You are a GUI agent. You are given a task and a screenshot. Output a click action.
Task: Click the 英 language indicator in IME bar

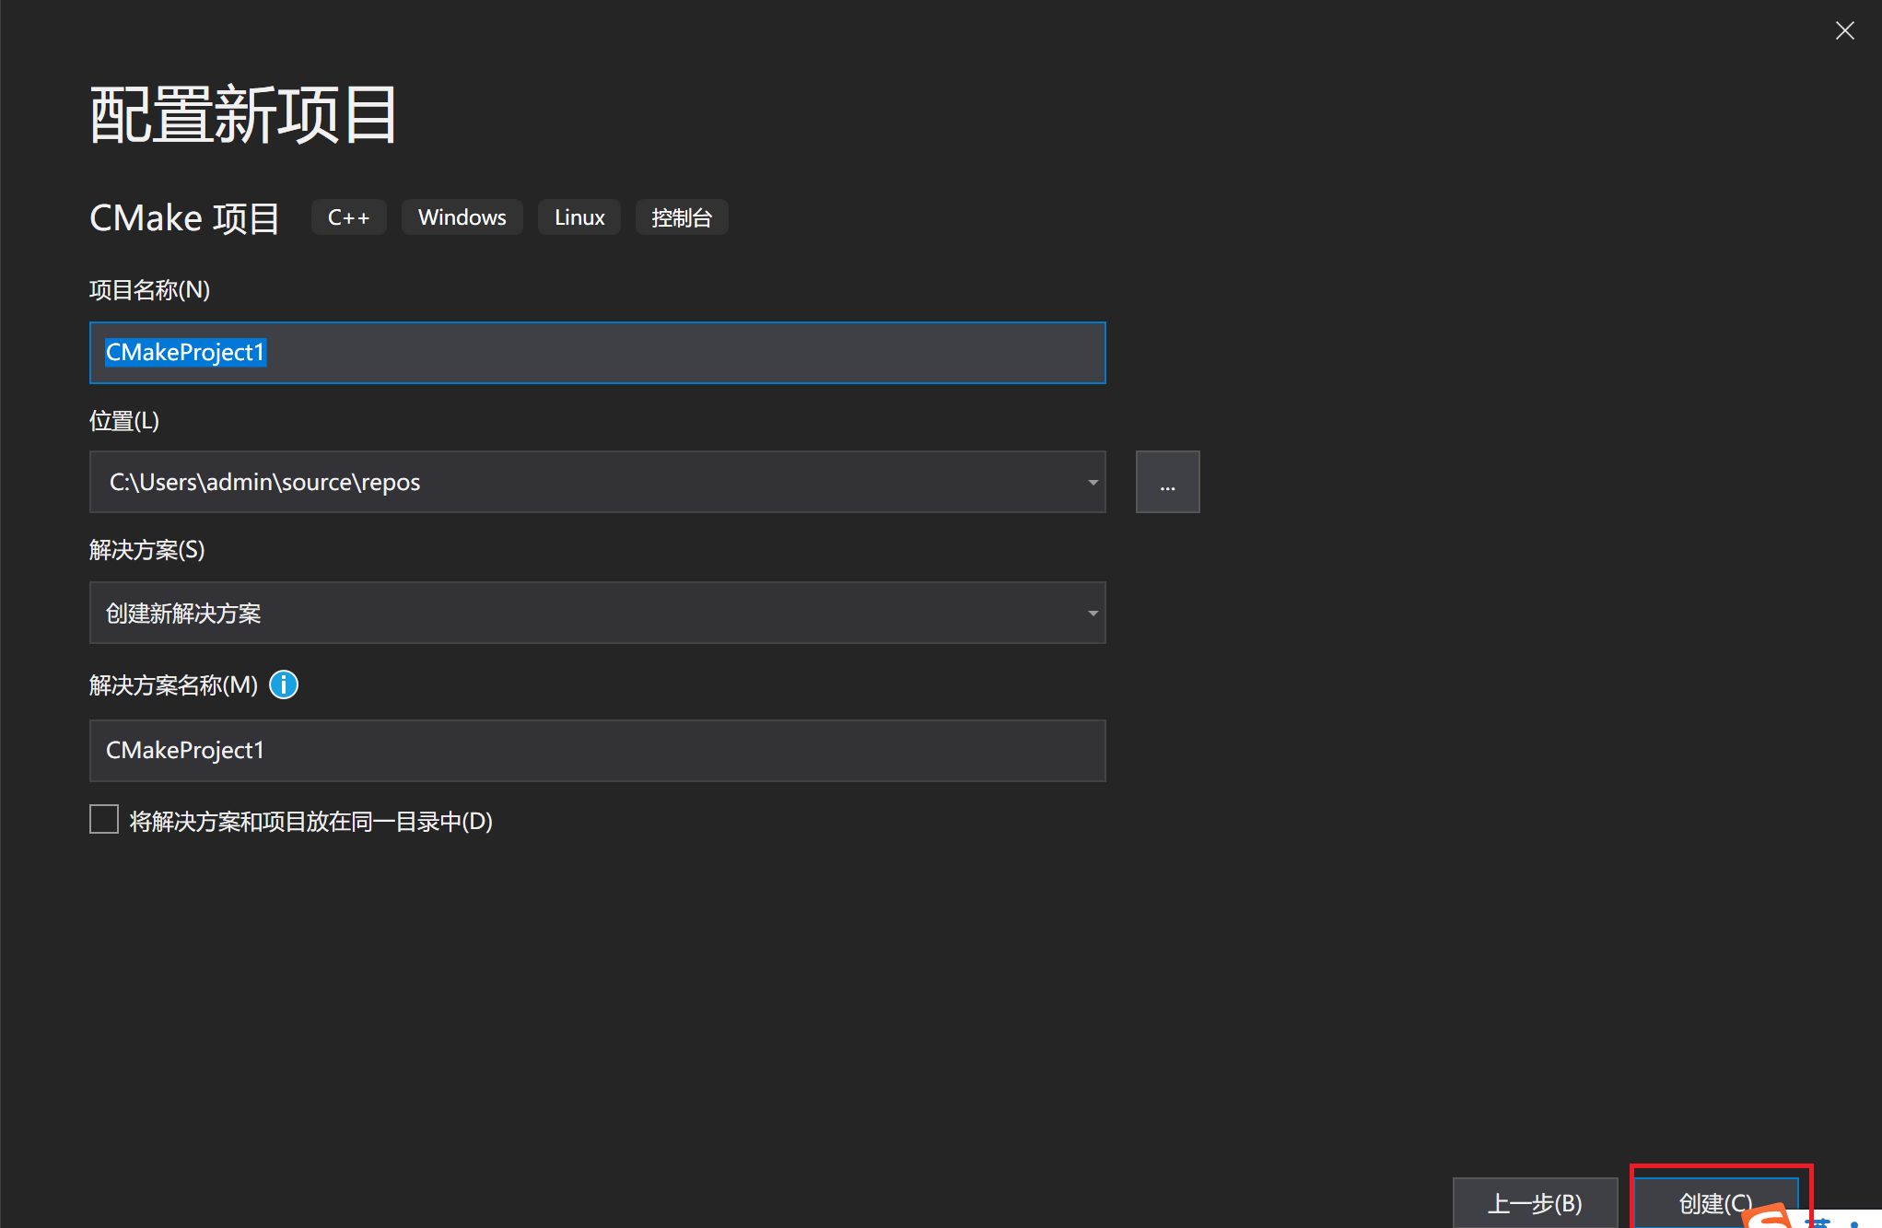[x=1819, y=1222]
